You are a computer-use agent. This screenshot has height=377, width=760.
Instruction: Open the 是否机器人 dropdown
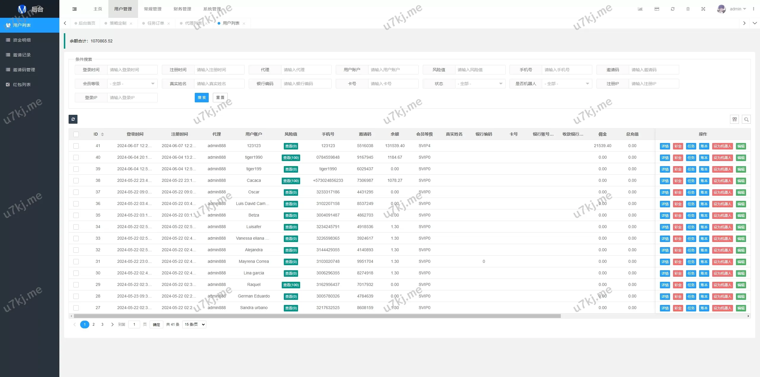[x=567, y=84]
